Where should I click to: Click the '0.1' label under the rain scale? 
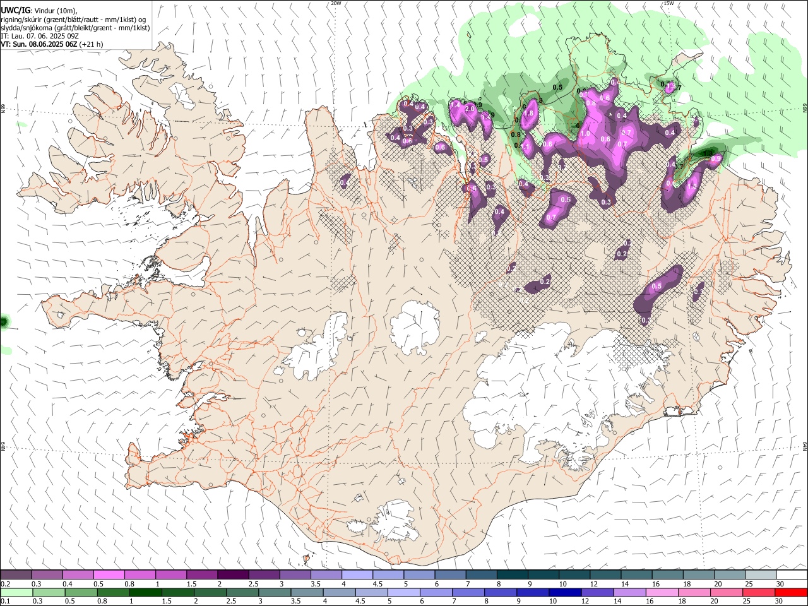pos(6,602)
